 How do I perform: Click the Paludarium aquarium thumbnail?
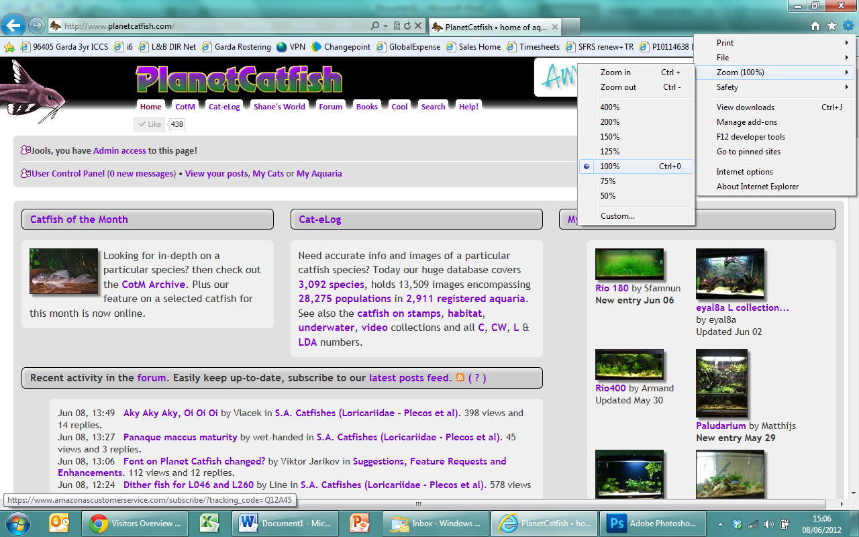pos(721,383)
